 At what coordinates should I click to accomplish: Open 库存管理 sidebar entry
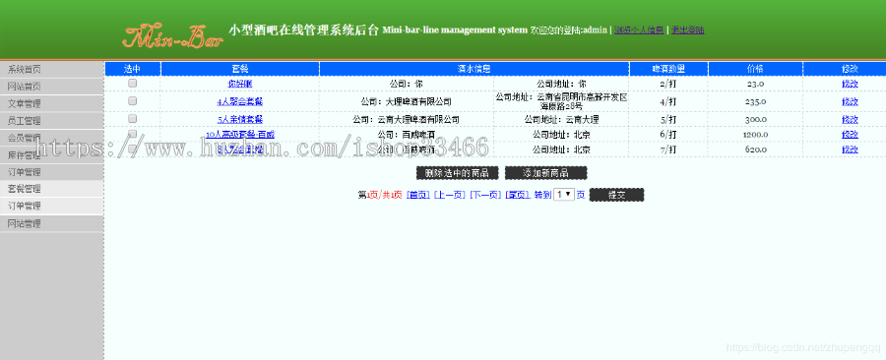click(x=52, y=154)
